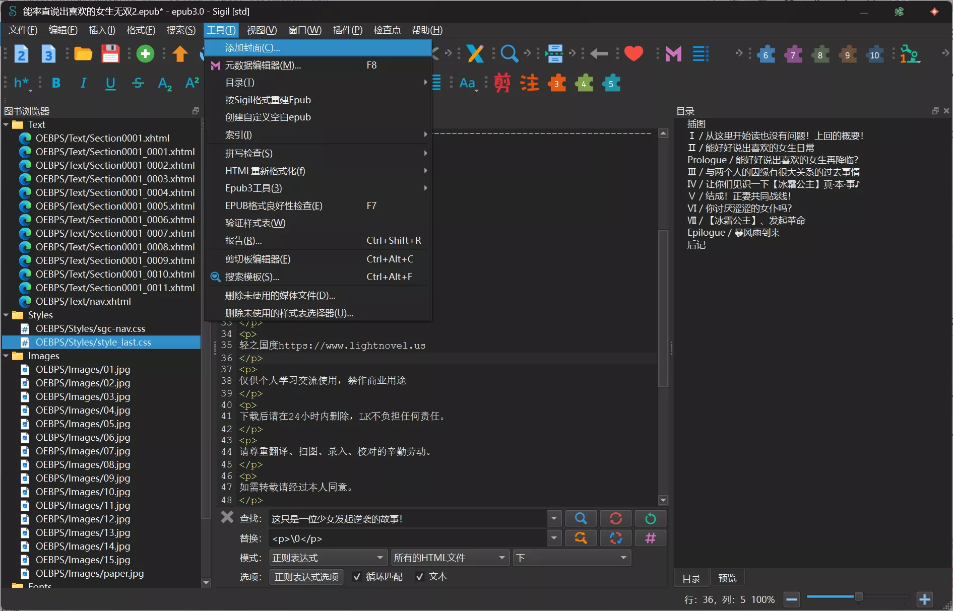This screenshot has width=953, height=611.
Task: Open the 正则表达式 mode dropdown
Action: pyautogui.click(x=328, y=558)
